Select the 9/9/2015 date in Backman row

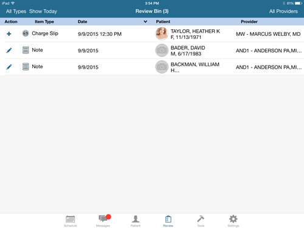point(88,67)
